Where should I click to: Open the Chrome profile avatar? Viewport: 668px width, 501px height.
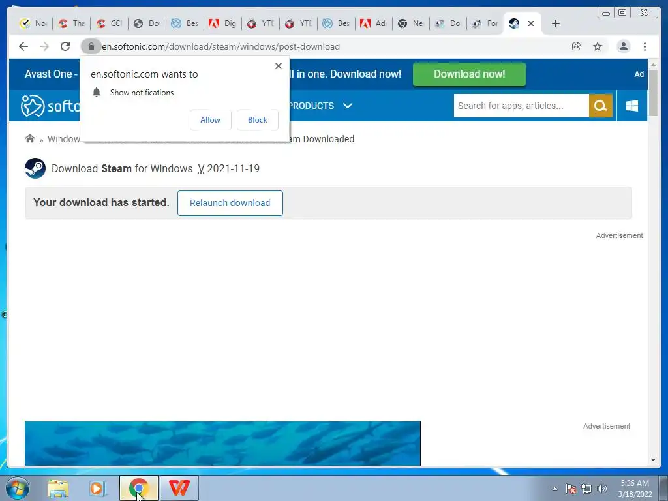tap(624, 46)
